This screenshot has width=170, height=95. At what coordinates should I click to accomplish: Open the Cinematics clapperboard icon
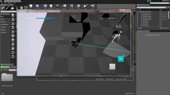click(71, 6)
